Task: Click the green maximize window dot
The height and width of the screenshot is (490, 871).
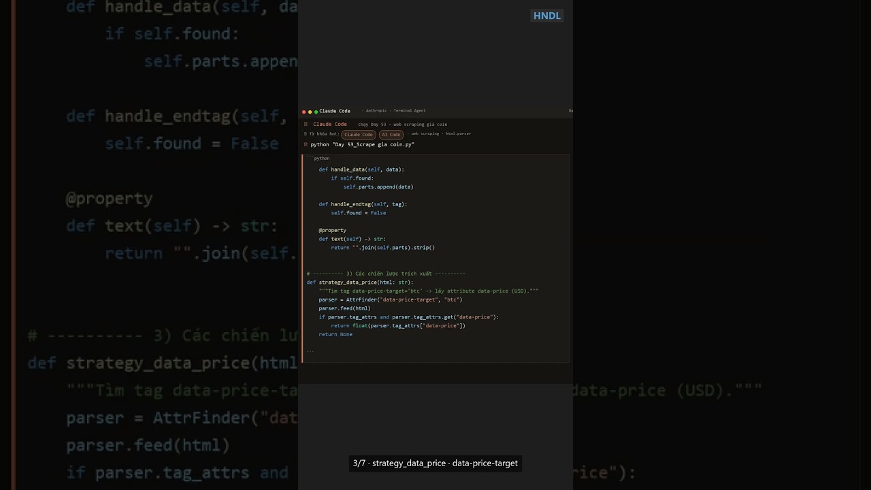Action: click(316, 112)
